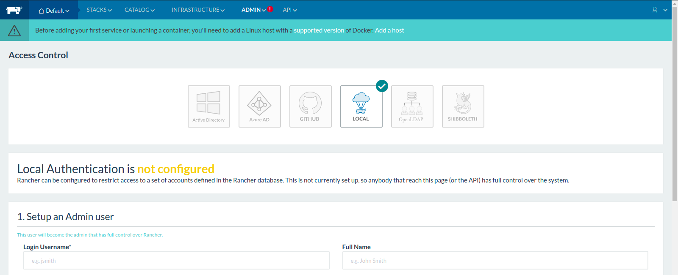Click 'This user will become the admin' note
This screenshot has width=678, height=275.
(x=90, y=235)
